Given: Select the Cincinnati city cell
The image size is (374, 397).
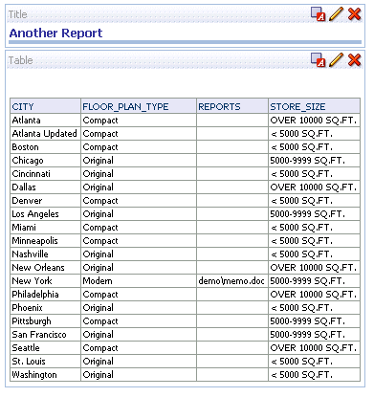Looking at the screenshot, I should [45, 174].
